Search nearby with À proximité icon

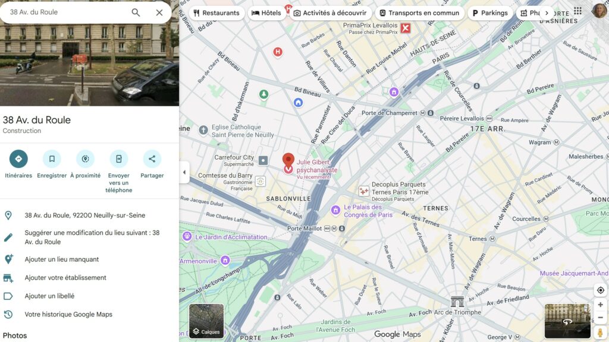pos(85,159)
